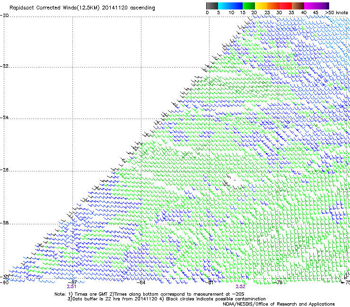Click the '-90' longitude axis label
This screenshot has height=307, width=350.
click(x=4, y=282)
